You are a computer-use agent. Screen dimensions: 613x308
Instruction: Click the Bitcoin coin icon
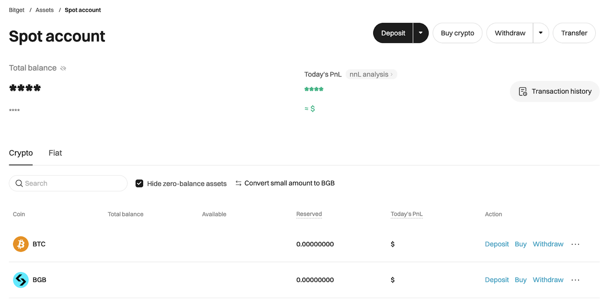pos(21,244)
